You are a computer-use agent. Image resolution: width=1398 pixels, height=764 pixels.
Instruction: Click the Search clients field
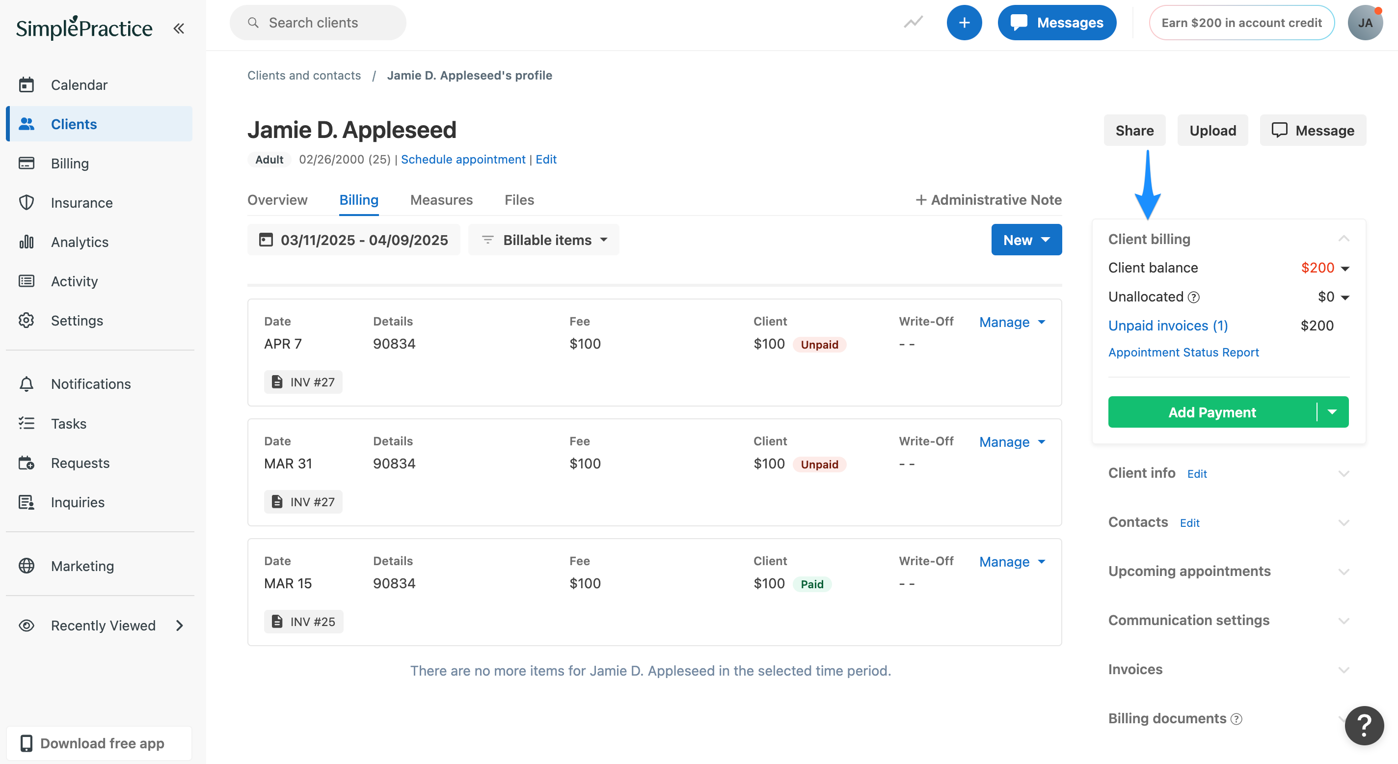318,23
